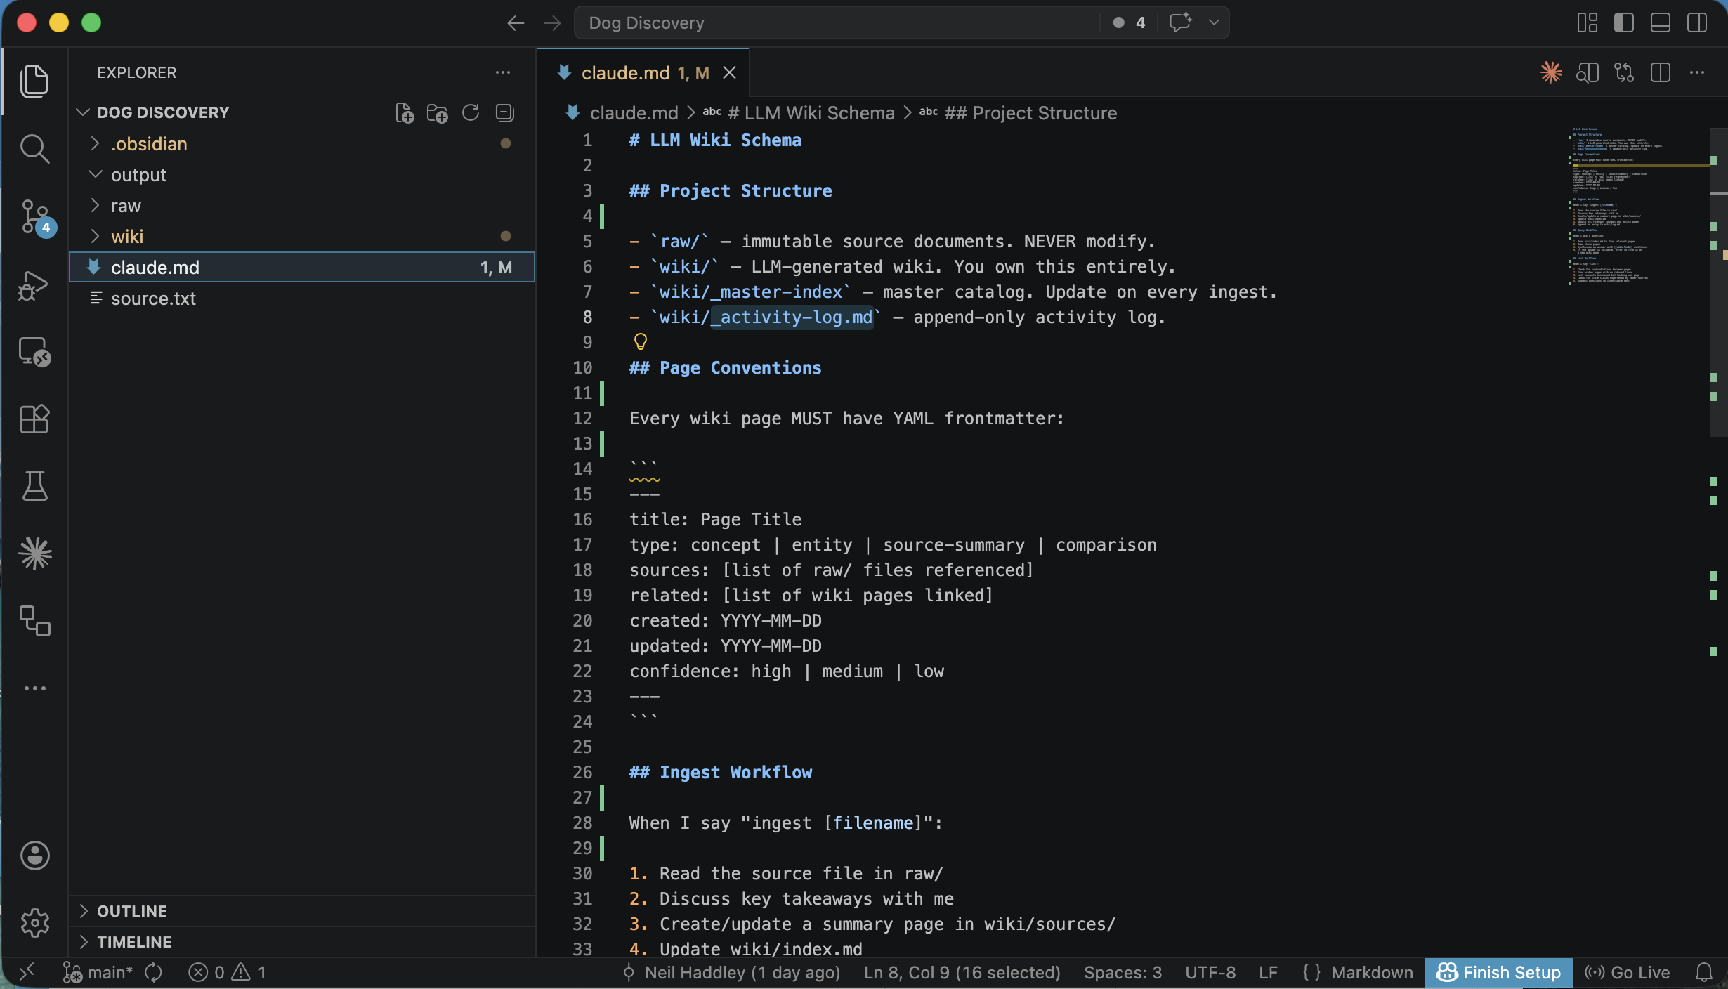
Task: Open notifications bell in status bar
Action: pyautogui.click(x=1703, y=972)
